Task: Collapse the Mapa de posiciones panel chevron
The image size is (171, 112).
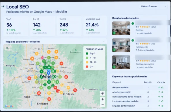Action: tap(104, 42)
